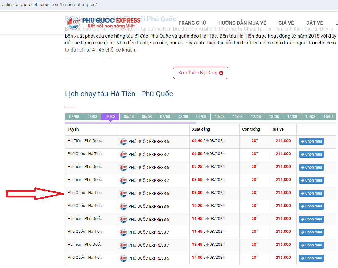Click Chọn mua for 10:20 departure

point(311,206)
